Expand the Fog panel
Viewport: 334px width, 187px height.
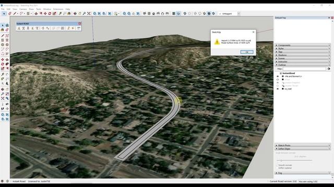(303, 173)
